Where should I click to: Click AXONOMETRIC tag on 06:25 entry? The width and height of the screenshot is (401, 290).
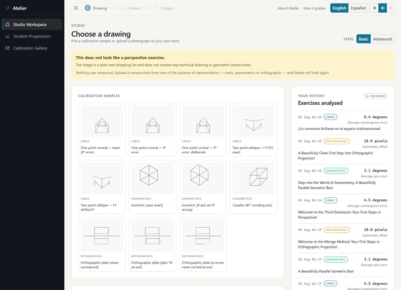[x=336, y=171]
